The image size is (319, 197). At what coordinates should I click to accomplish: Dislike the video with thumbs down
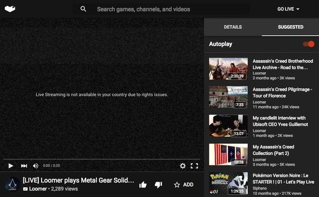[158, 185]
